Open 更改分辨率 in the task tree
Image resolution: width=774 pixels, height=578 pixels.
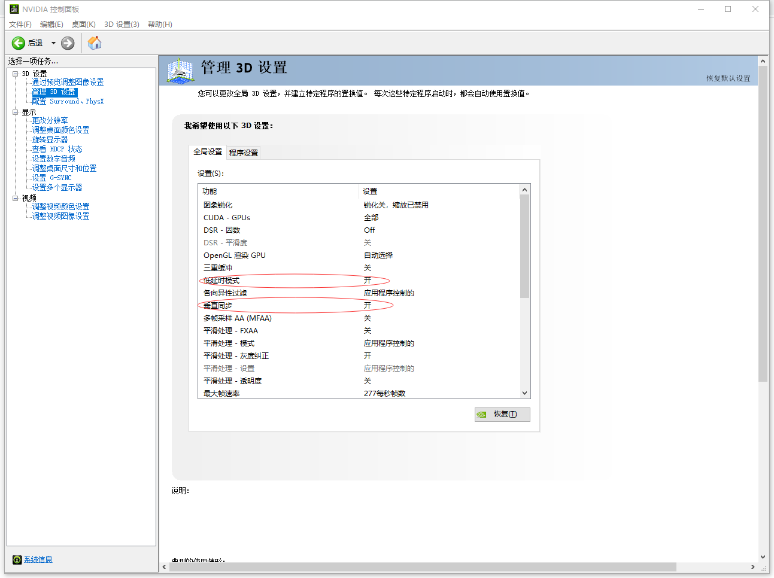point(50,121)
